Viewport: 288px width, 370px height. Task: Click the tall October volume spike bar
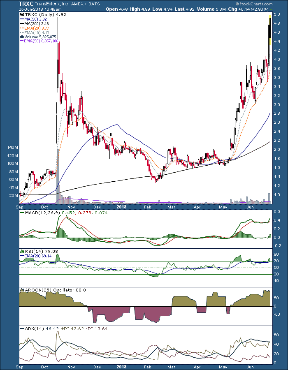point(58,176)
